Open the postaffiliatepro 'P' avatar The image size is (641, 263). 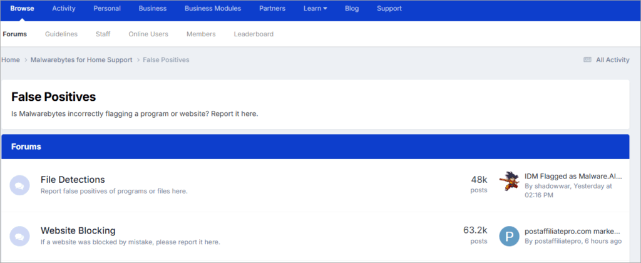click(510, 237)
